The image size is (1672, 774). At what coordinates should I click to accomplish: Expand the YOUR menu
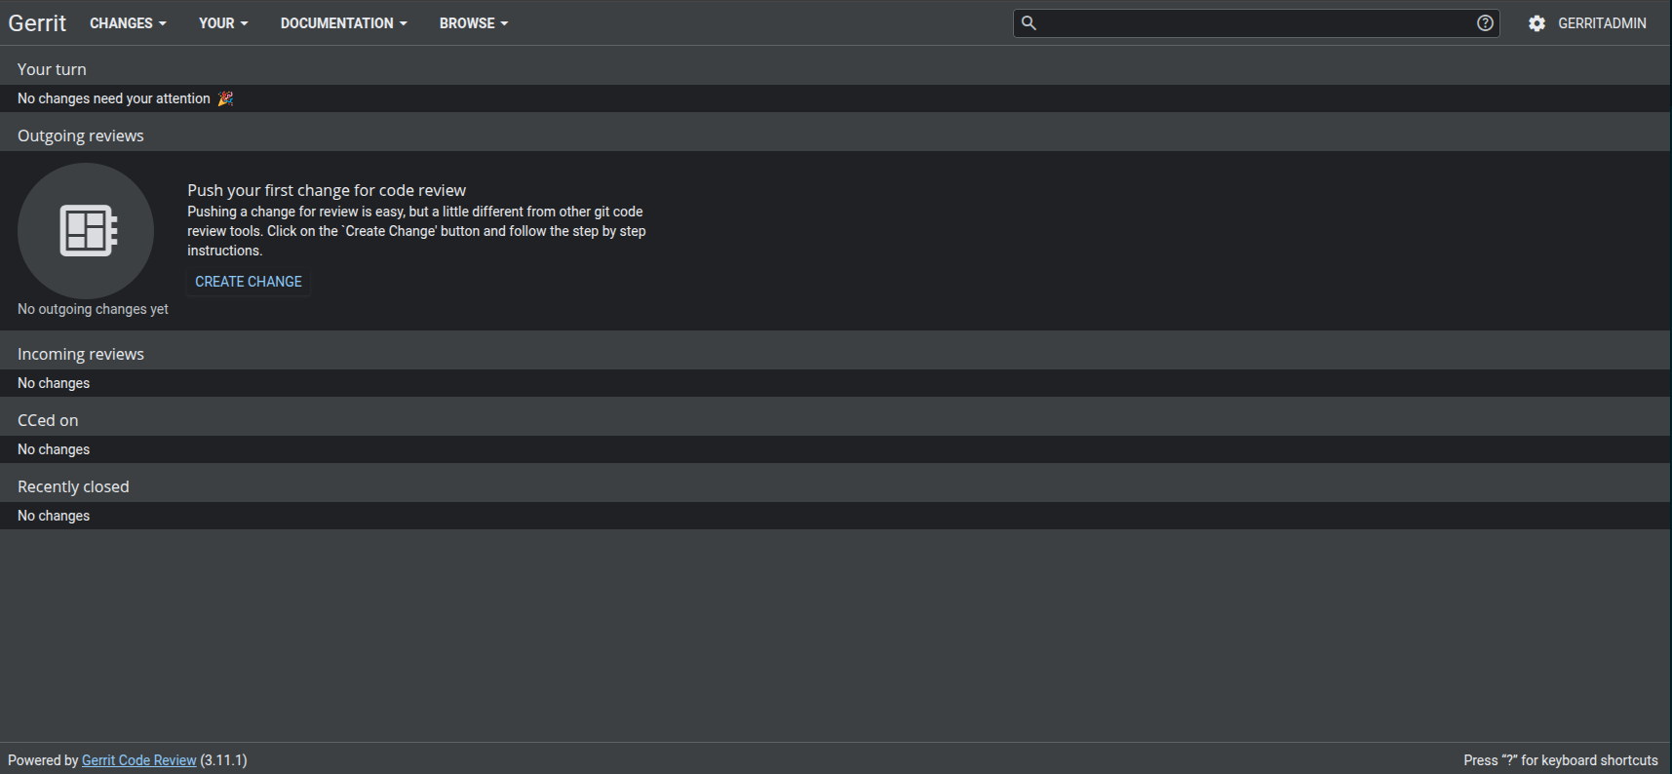223,23
